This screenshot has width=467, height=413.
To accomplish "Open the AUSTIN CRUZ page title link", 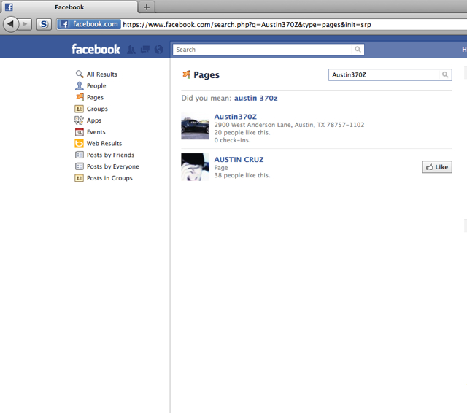I will (239, 160).
